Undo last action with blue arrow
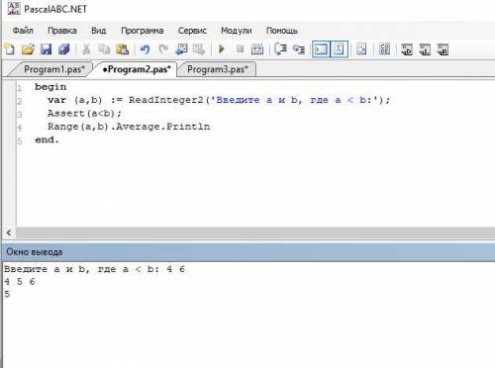 (145, 49)
